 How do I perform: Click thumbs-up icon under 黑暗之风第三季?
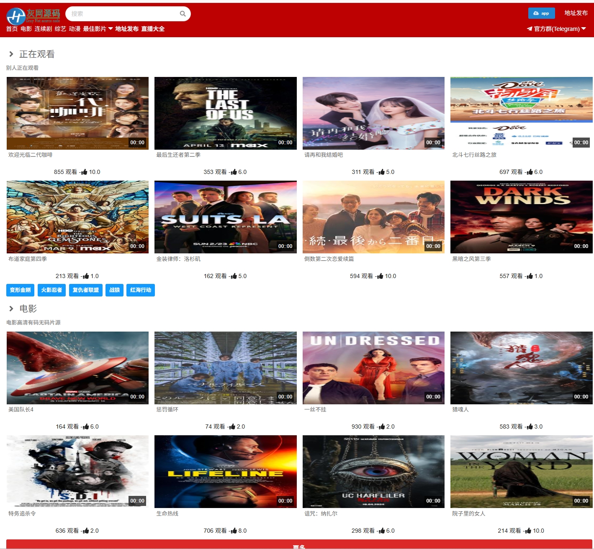[x=530, y=276]
